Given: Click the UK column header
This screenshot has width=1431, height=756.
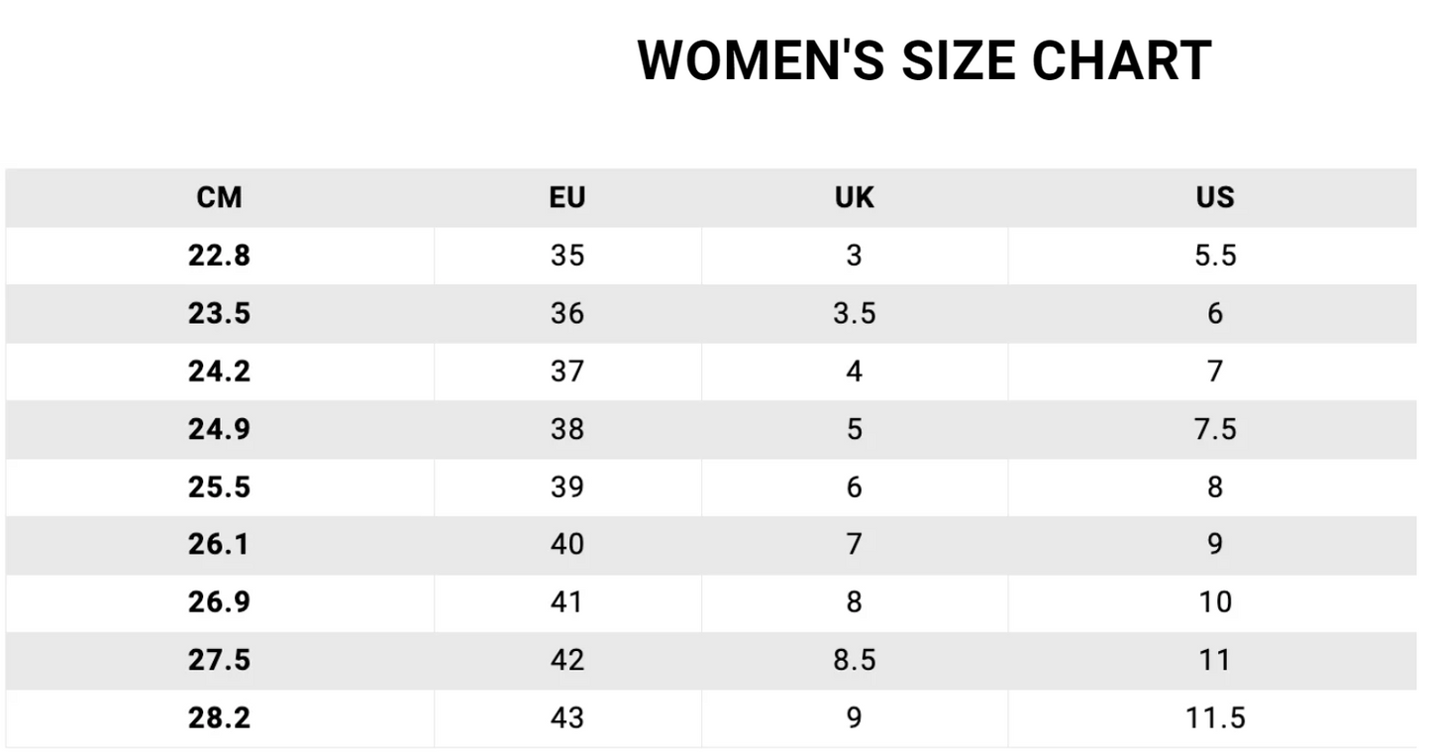Looking at the screenshot, I should 855,198.
